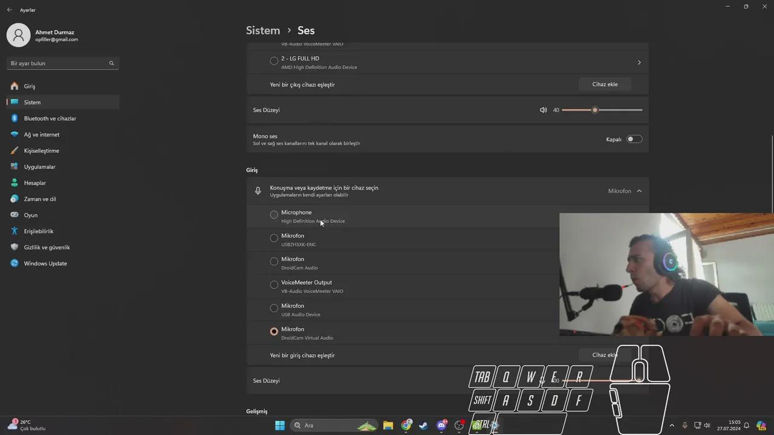Show hidden system tray icons
The image size is (774, 435).
(x=671, y=425)
